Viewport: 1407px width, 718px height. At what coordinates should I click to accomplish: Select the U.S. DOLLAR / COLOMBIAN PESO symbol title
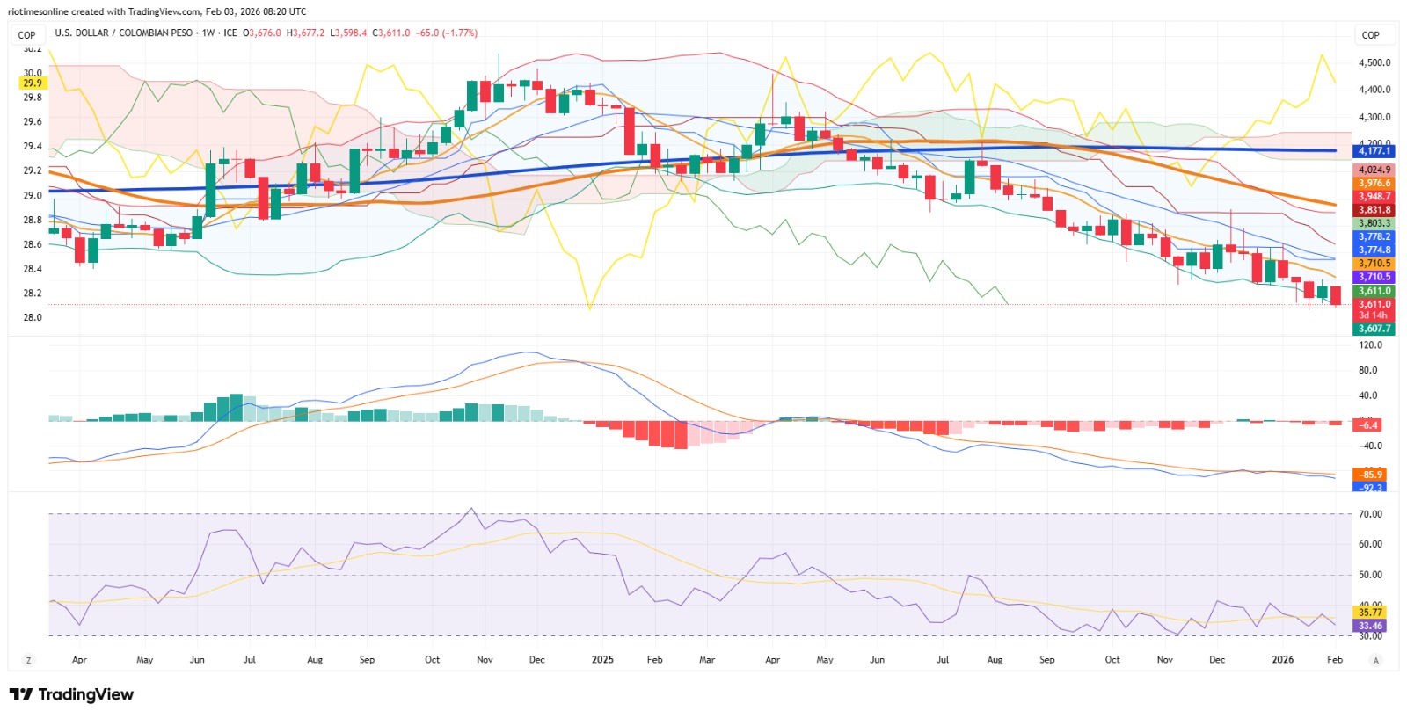click(x=124, y=33)
